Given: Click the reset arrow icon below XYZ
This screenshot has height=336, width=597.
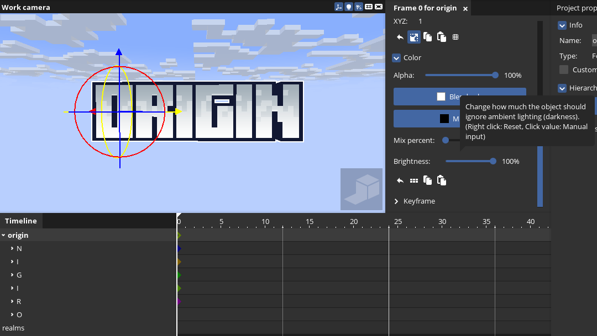Looking at the screenshot, I should click(400, 37).
